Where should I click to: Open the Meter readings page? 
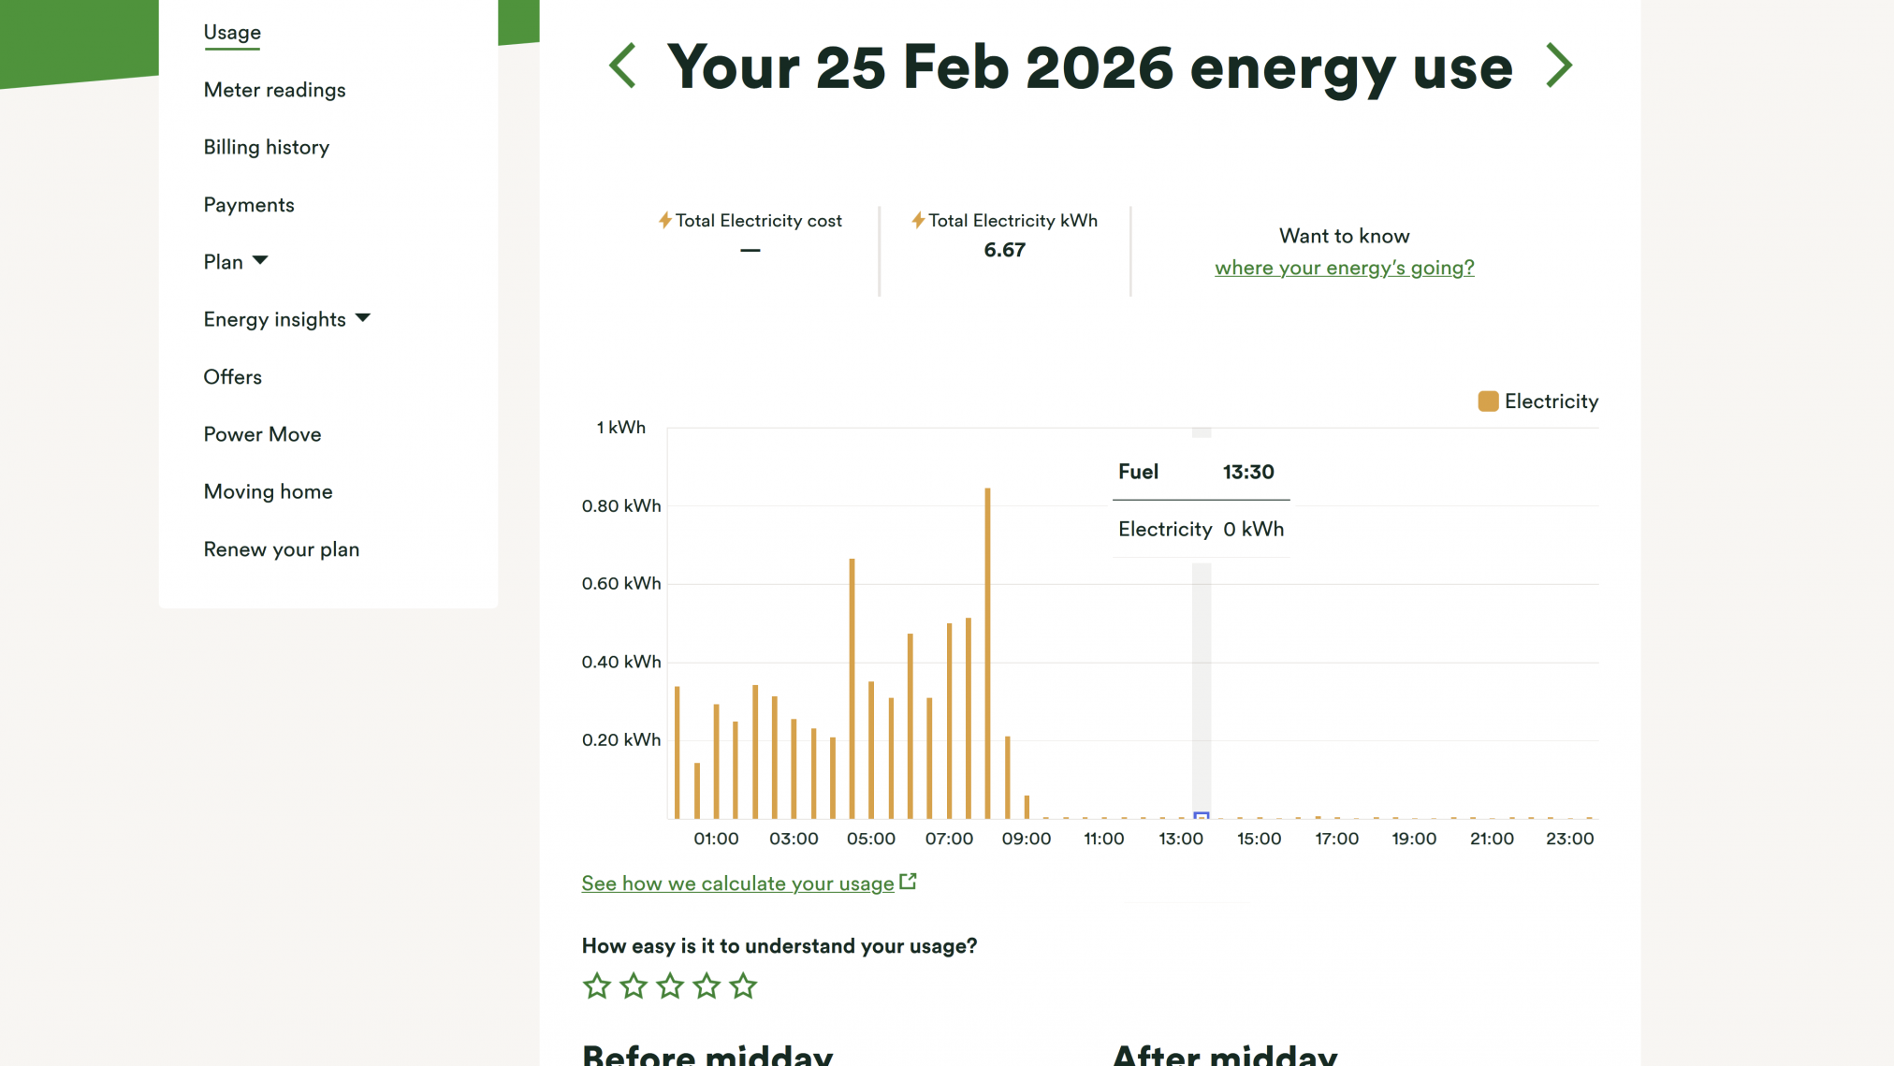tap(274, 90)
